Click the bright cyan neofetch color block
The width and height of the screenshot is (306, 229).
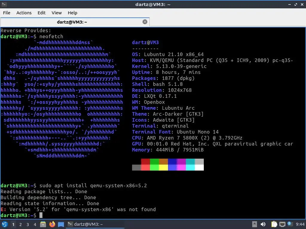190,168
